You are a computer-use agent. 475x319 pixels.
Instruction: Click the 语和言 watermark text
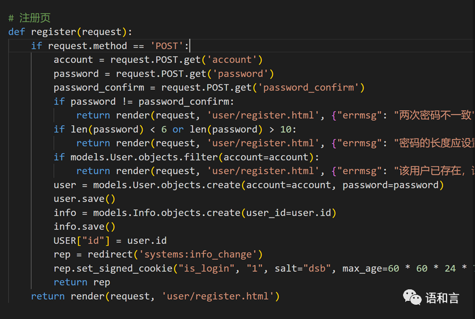point(442,298)
